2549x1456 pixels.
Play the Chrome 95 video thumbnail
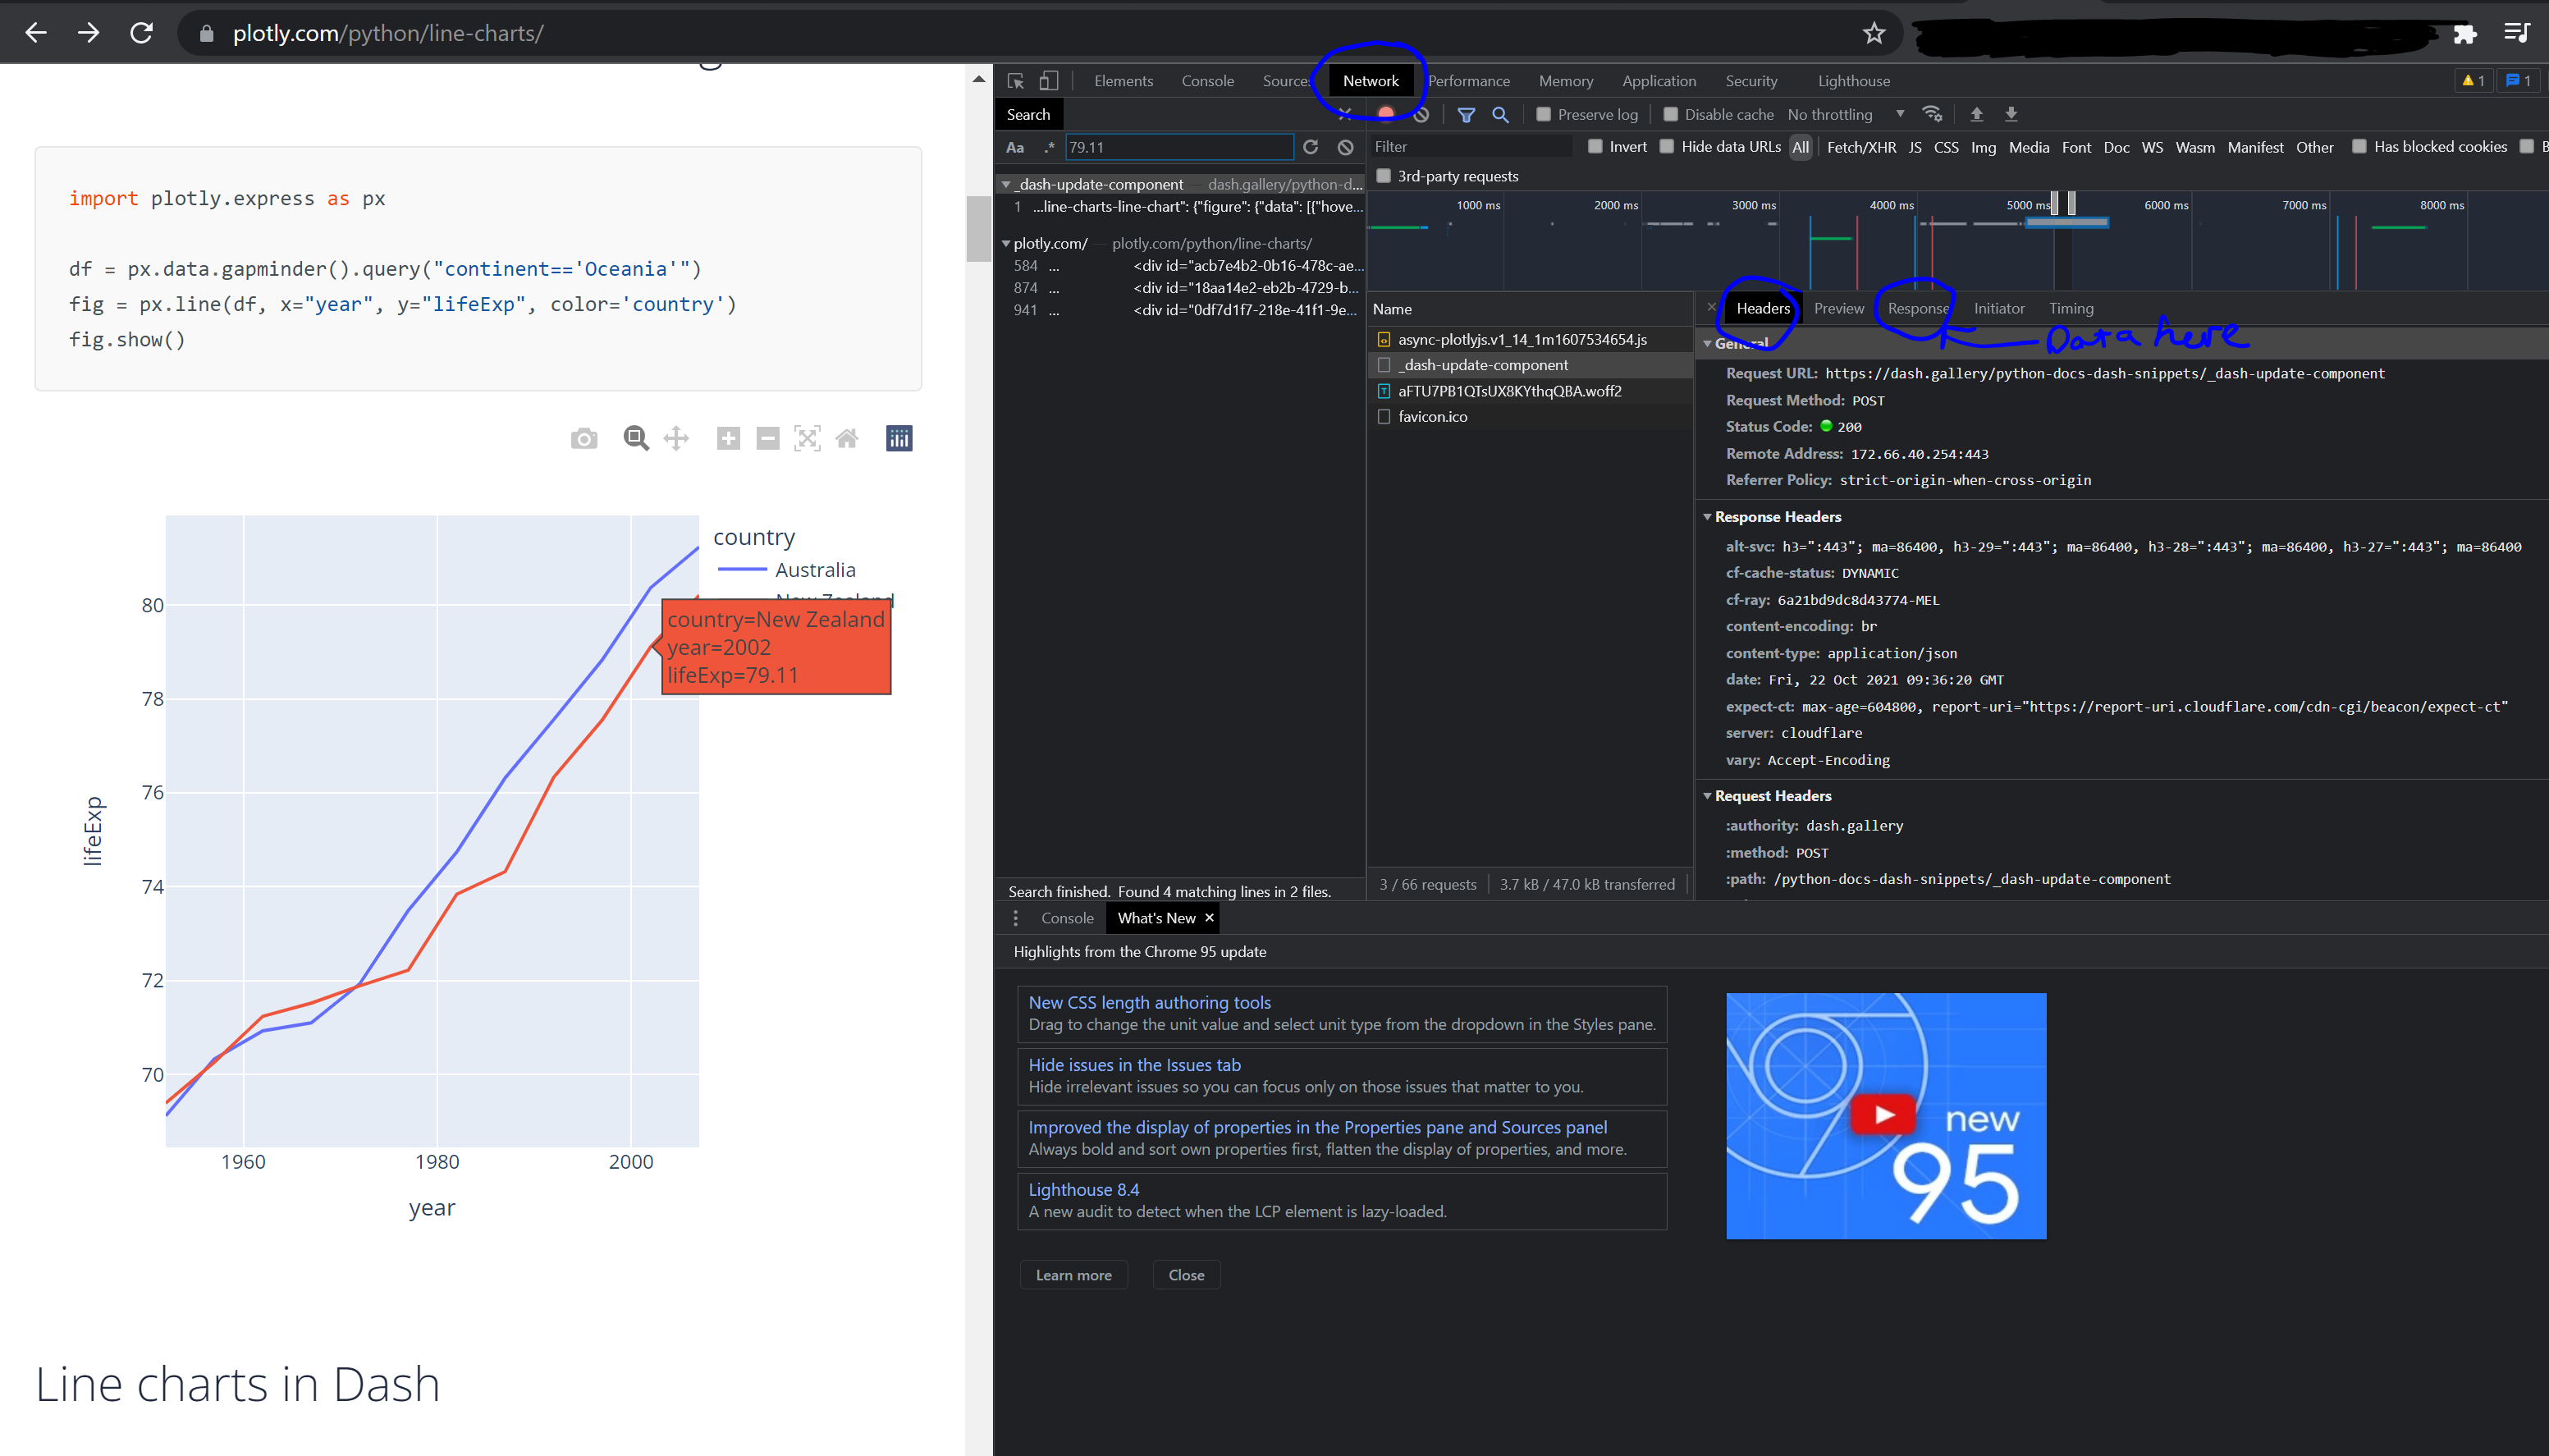[x=1885, y=1116]
